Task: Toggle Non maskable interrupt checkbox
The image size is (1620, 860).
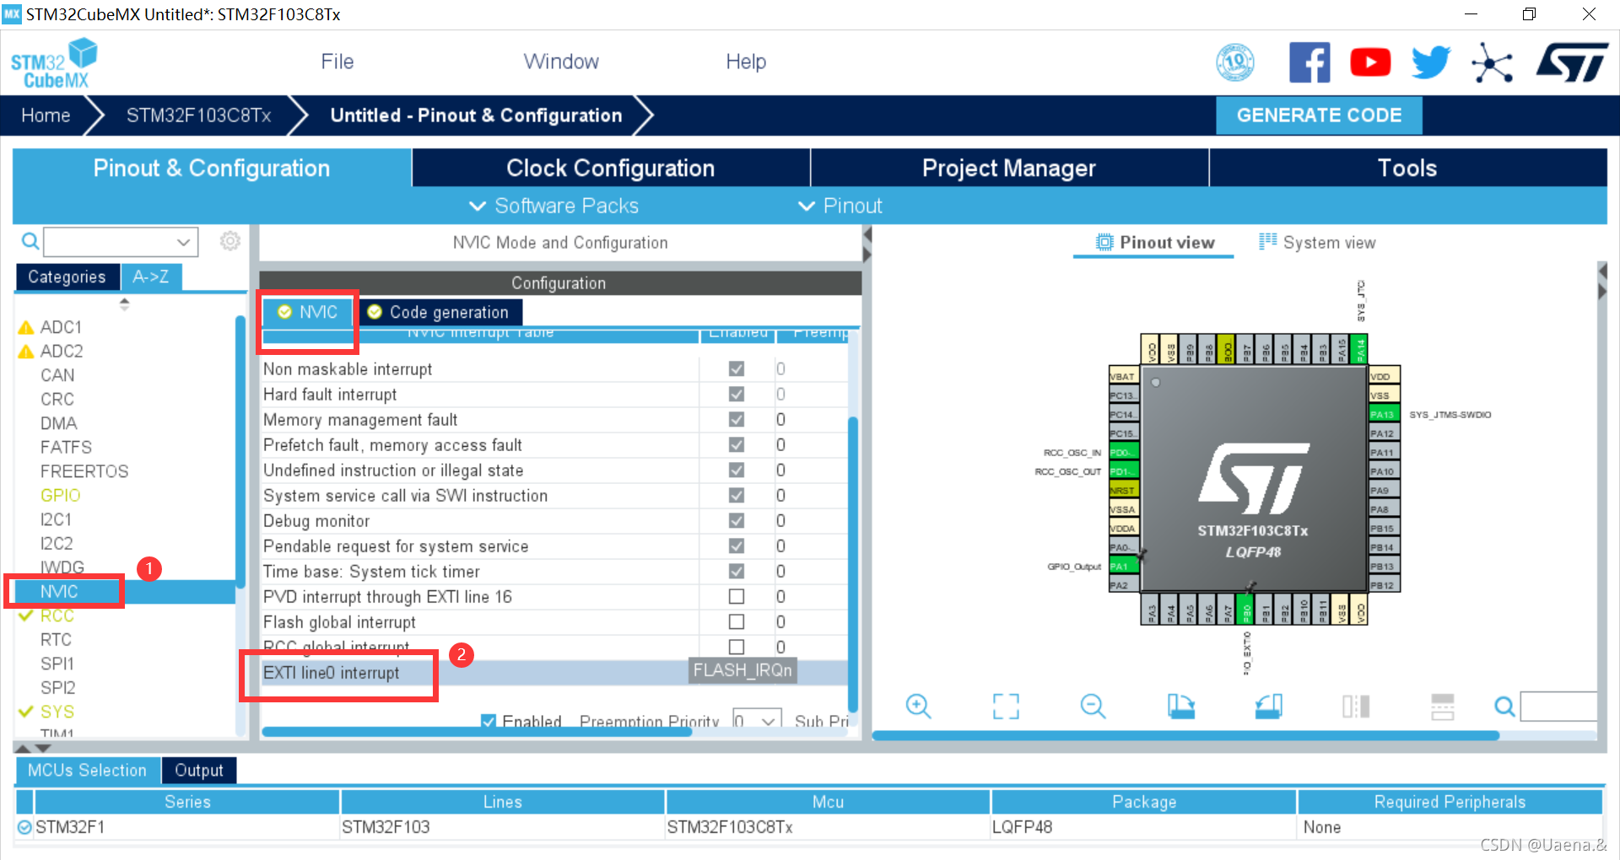Action: click(737, 368)
